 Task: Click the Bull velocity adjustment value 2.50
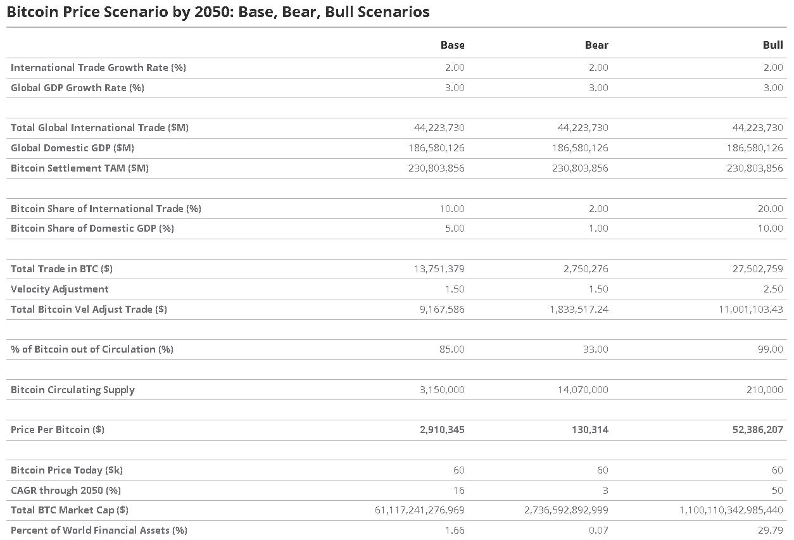[x=772, y=289]
